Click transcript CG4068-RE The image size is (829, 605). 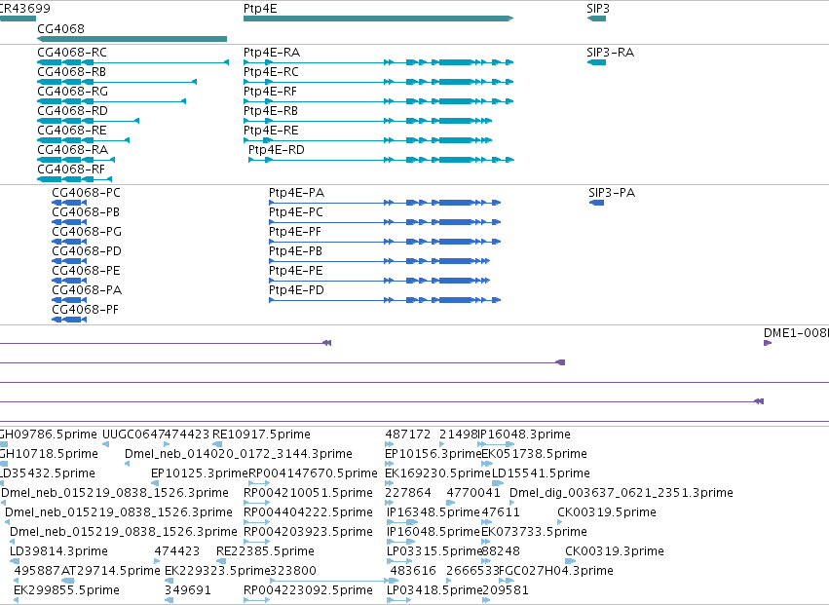[x=72, y=131]
